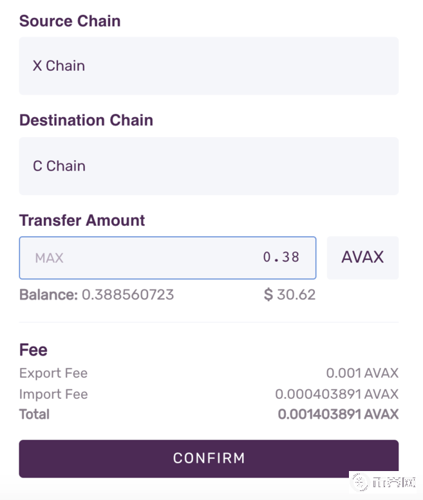
Task: Click the Source Chain heading
Action: click(70, 21)
